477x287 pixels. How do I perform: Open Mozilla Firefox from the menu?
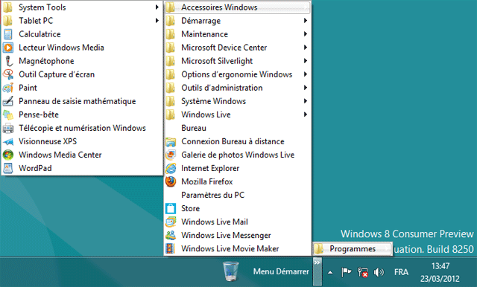(237, 181)
